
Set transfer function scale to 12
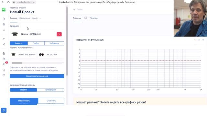point(198,40)
